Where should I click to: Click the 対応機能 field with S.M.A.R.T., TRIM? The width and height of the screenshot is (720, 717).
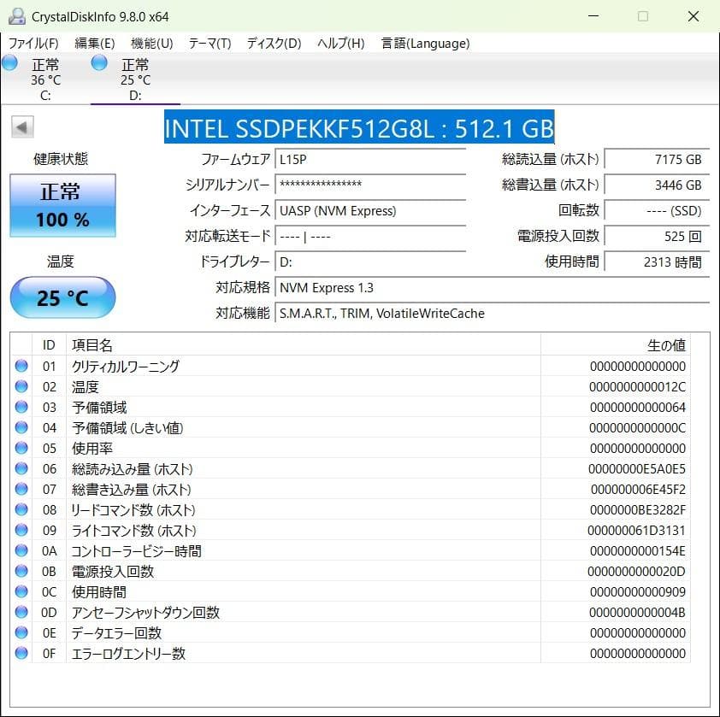tap(493, 314)
